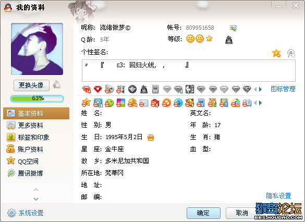Open the 图标管理 link

[x=283, y=89]
